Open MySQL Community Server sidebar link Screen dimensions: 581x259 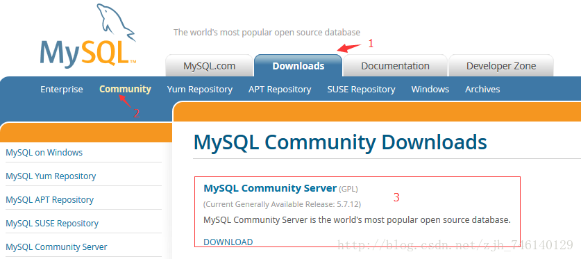click(56, 247)
